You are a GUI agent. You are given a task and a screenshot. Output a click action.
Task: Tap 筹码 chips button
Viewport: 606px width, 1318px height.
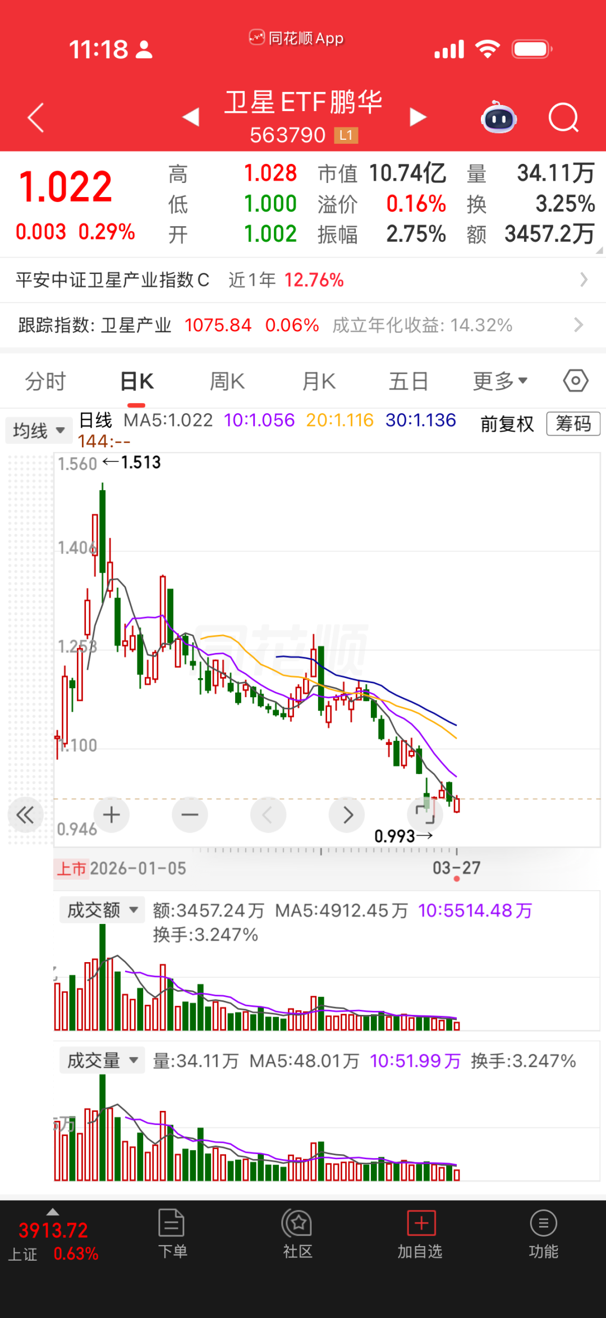pos(573,423)
